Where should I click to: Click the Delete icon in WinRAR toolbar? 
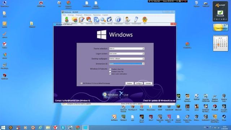click(x=96, y=19)
